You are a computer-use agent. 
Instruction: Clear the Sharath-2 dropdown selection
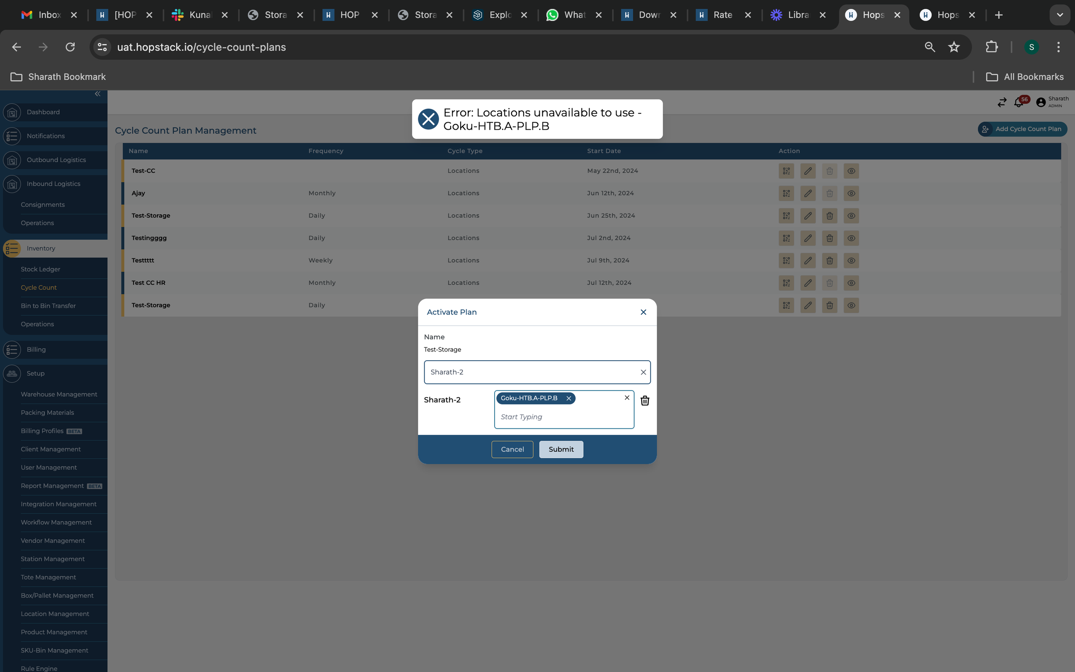[643, 373]
